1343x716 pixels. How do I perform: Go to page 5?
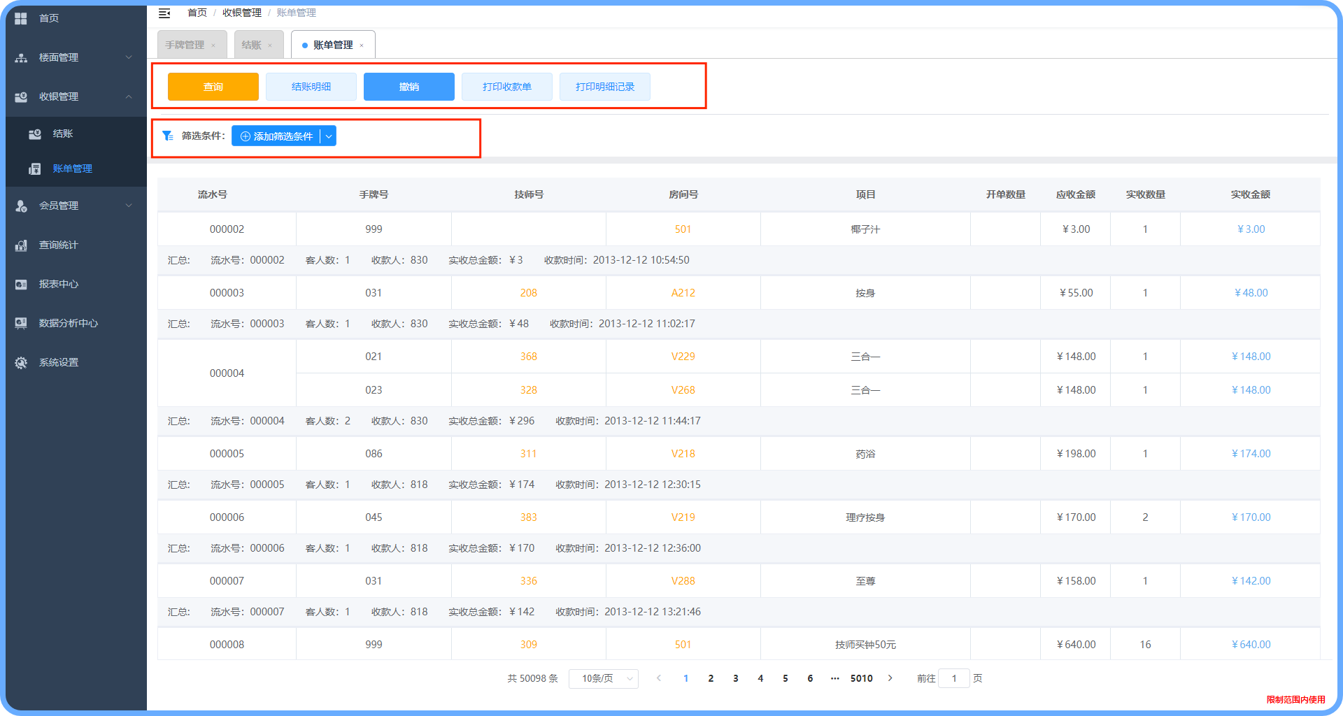click(786, 678)
